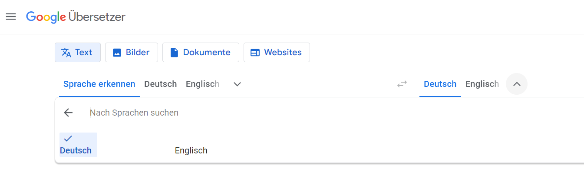Click the web page icon in Websites button

pyautogui.click(x=255, y=53)
